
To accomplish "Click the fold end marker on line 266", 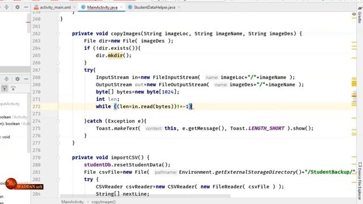I will pyautogui.click(x=58, y=63).
